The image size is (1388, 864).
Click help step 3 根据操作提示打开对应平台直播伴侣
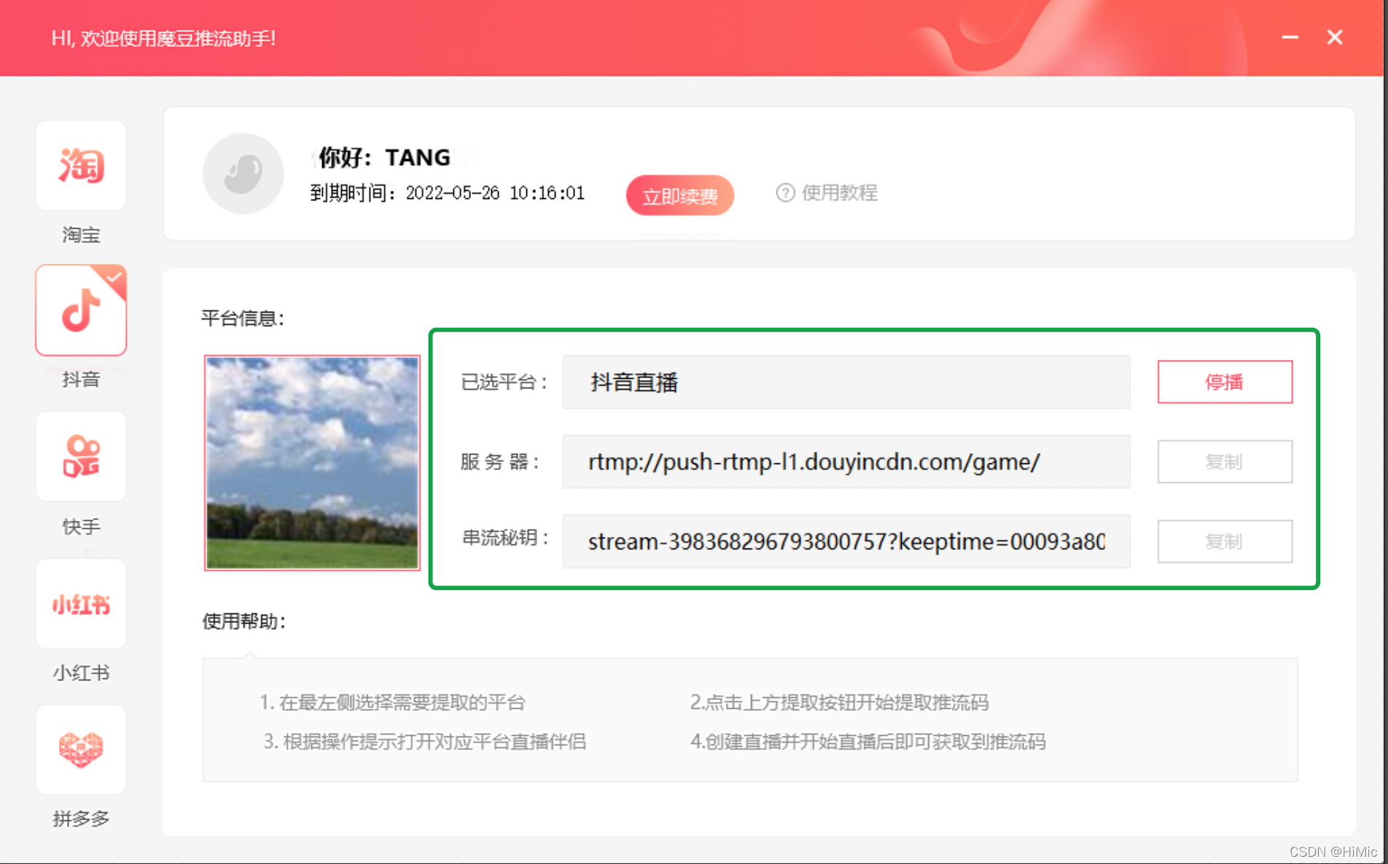(x=424, y=742)
